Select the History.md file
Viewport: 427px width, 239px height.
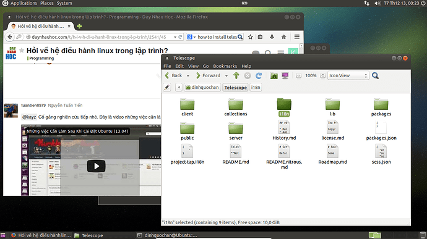(284, 130)
